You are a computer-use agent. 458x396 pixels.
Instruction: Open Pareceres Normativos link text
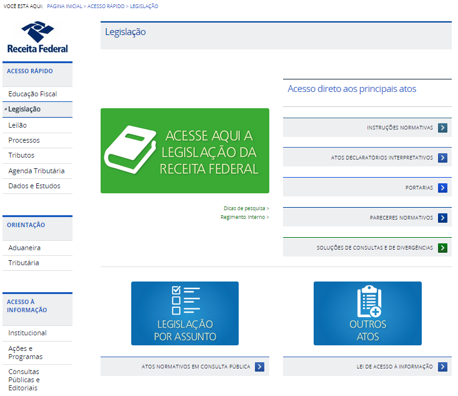pyautogui.click(x=401, y=218)
